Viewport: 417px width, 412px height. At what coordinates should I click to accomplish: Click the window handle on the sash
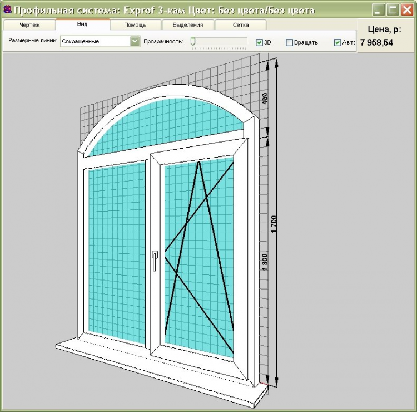[x=155, y=261]
